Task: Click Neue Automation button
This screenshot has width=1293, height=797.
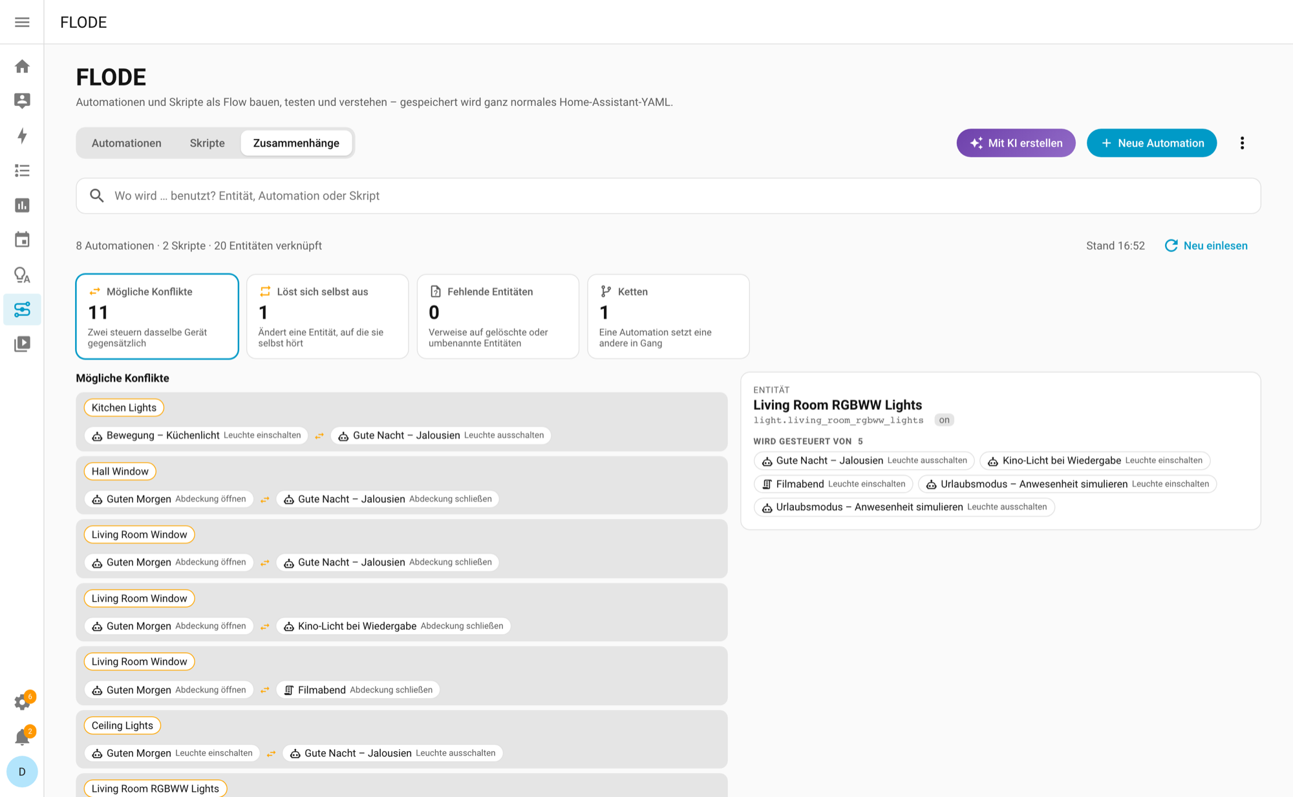Action: pyautogui.click(x=1152, y=143)
